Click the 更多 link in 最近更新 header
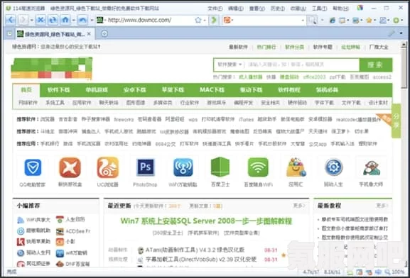410x278 pixels. pos(299,206)
